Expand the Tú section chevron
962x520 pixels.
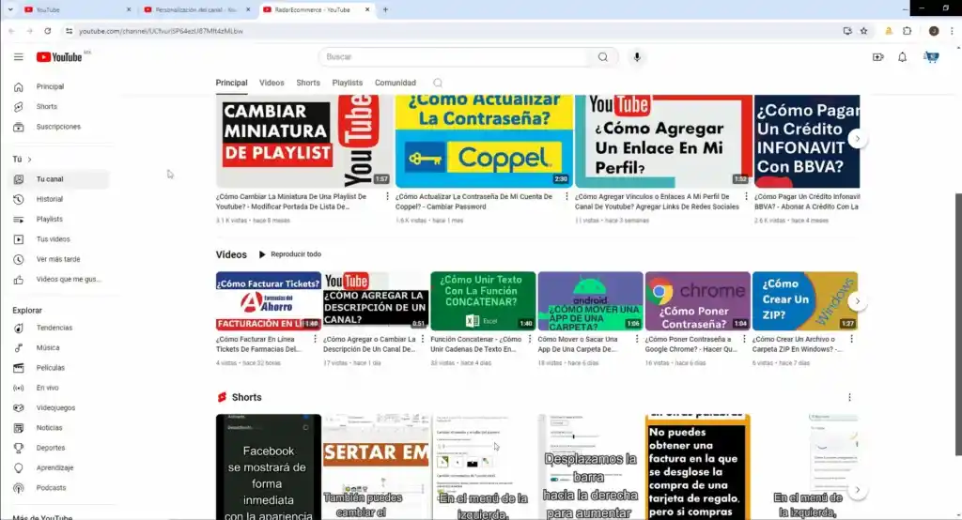29,160
